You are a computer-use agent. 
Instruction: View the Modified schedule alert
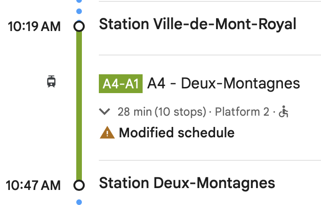177,133
